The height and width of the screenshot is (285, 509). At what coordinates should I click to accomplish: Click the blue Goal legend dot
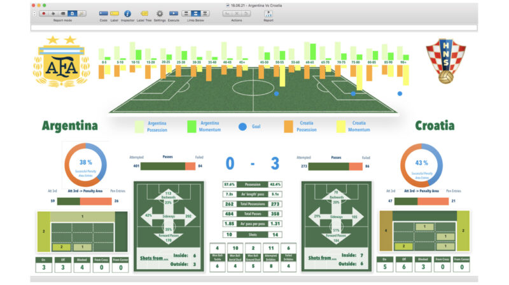[x=242, y=127]
